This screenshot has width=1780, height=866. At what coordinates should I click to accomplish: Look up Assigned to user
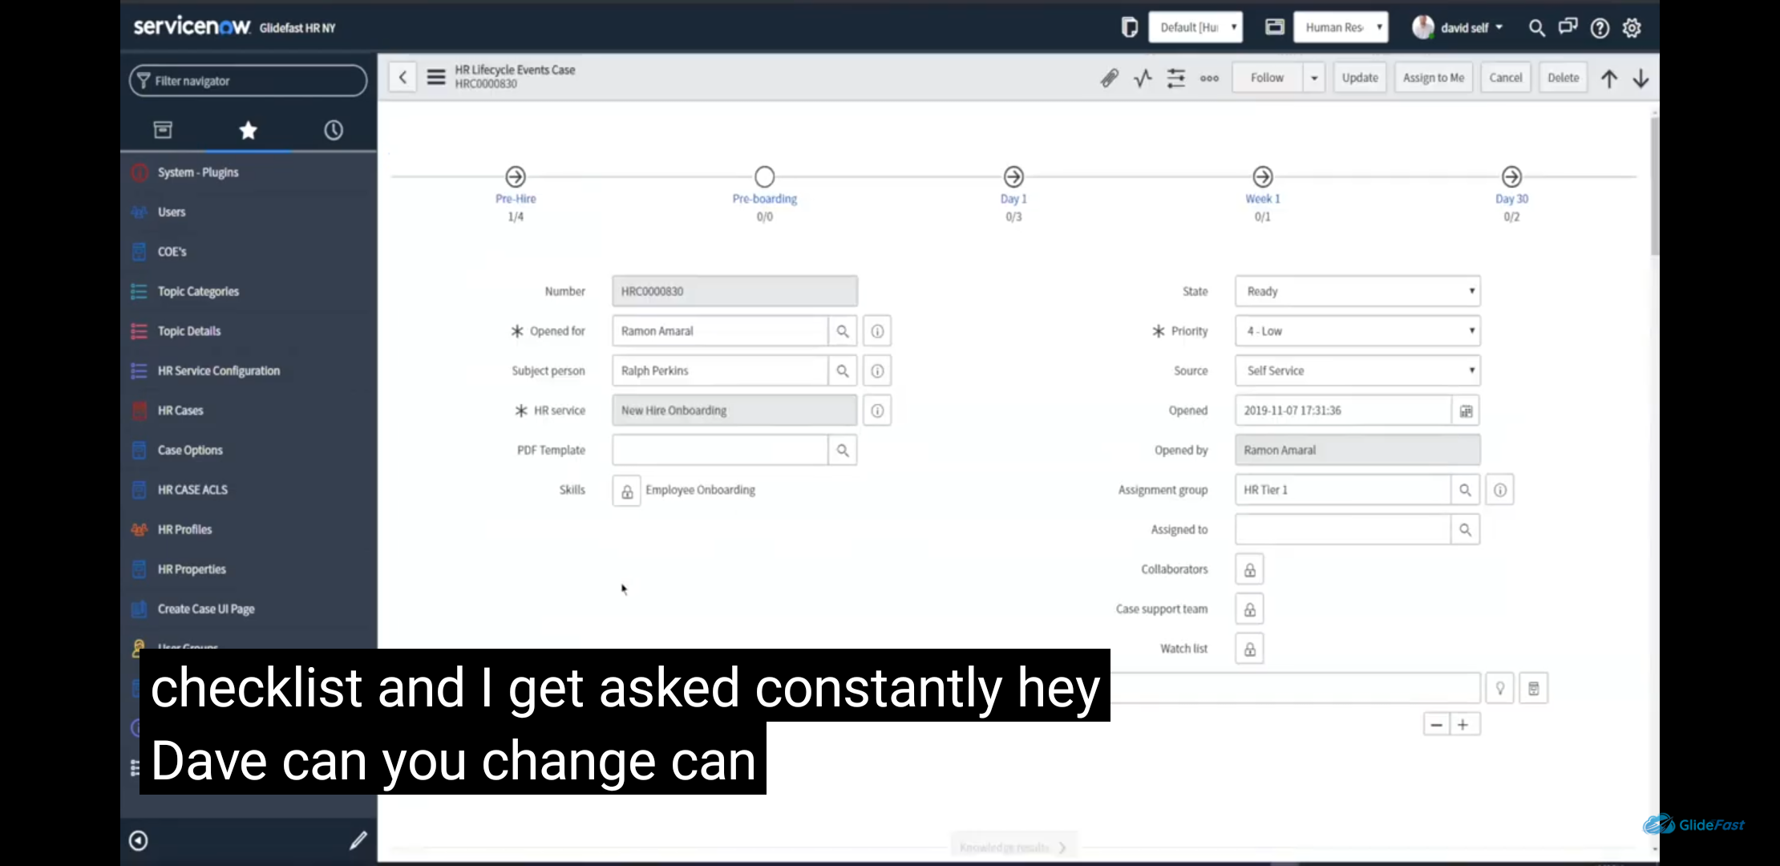tap(1465, 529)
